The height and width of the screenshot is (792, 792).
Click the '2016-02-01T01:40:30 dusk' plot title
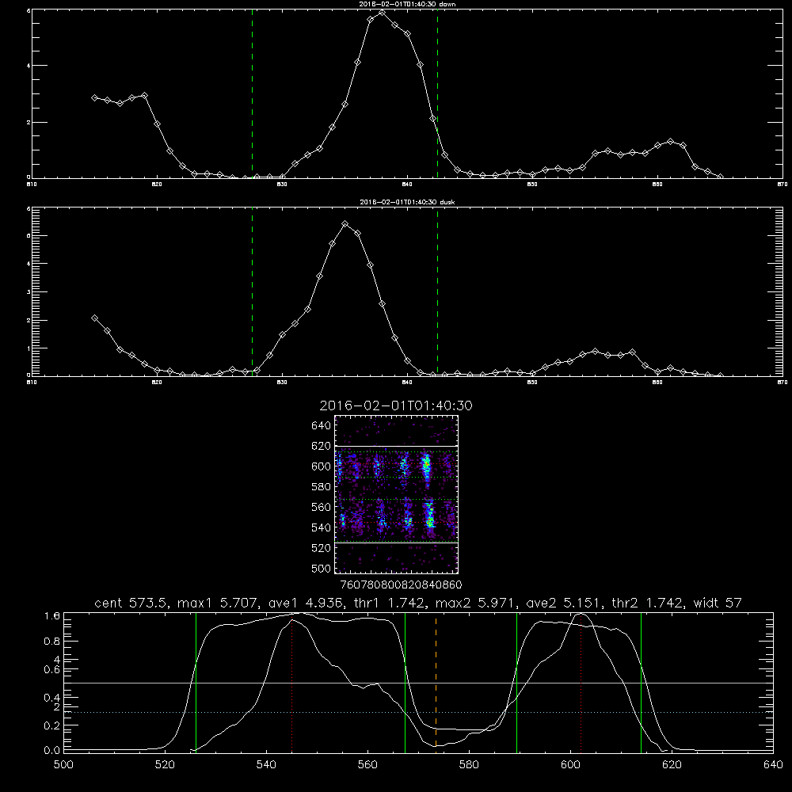pos(407,202)
